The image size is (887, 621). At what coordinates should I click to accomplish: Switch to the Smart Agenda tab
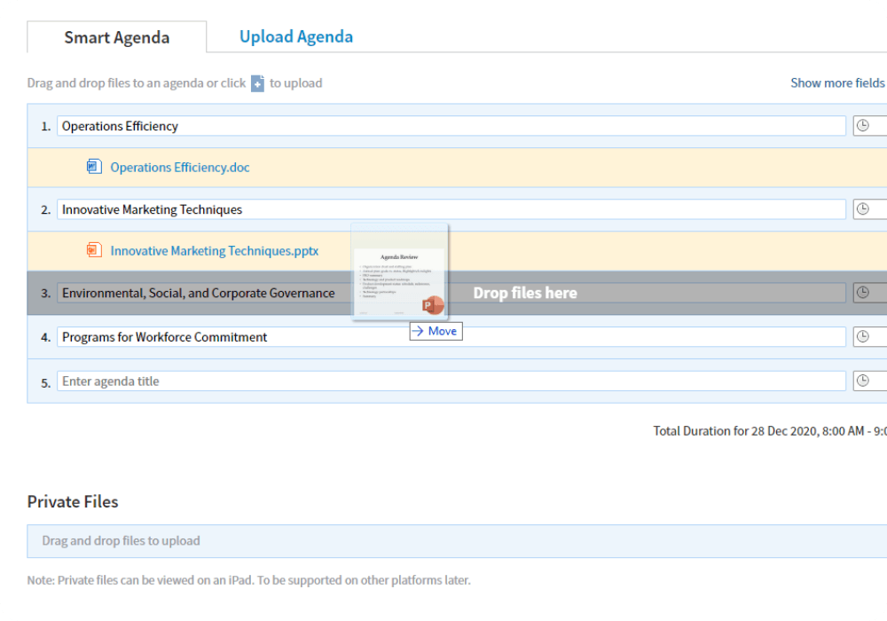point(116,37)
